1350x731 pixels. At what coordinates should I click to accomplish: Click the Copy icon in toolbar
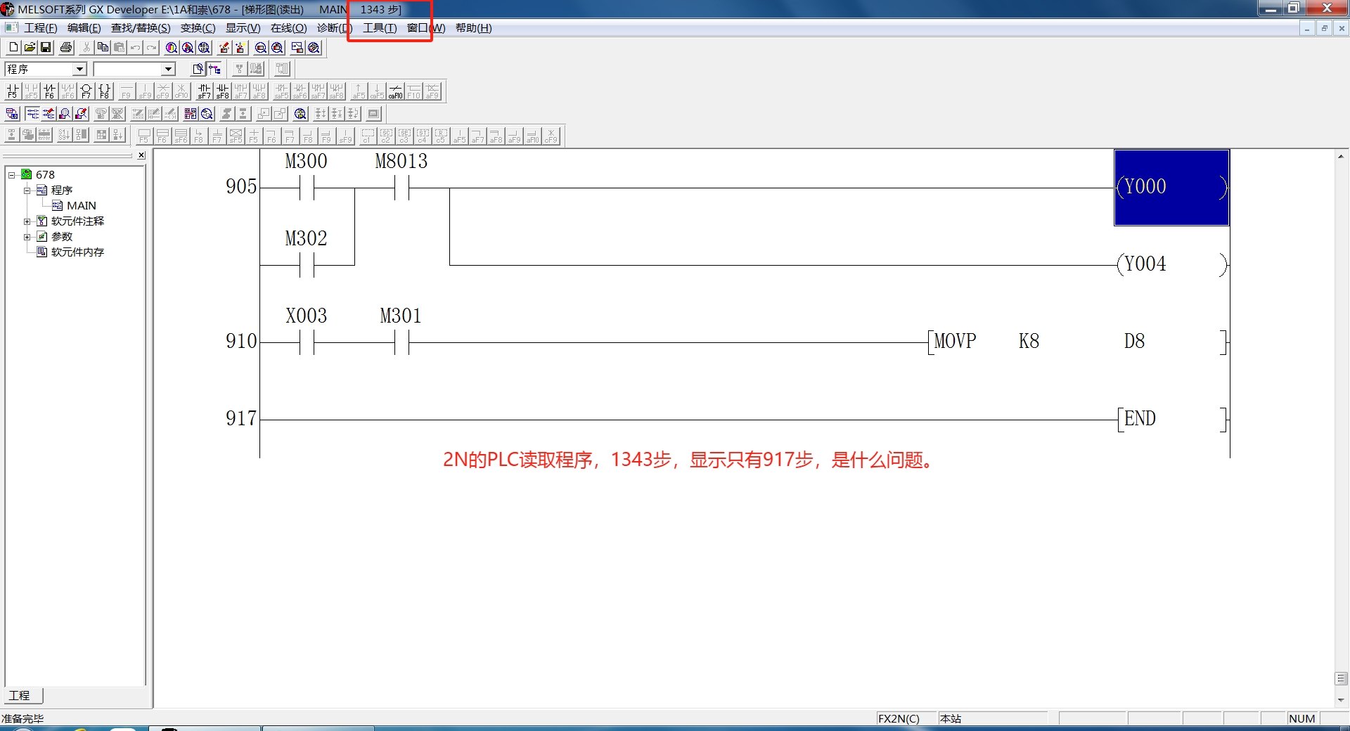pyautogui.click(x=103, y=47)
